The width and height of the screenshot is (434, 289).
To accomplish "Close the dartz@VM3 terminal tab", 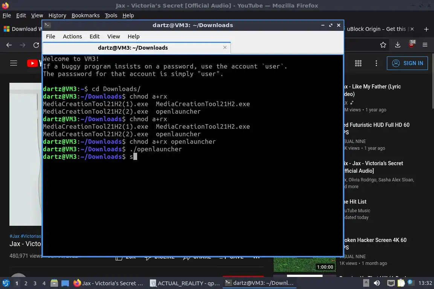I will (x=225, y=47).
